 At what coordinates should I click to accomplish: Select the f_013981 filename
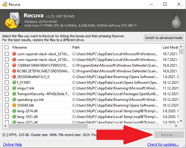pyautogui.click(x=24, y=83)
